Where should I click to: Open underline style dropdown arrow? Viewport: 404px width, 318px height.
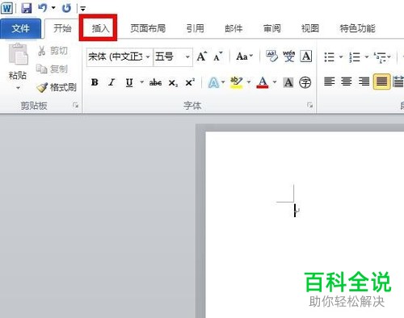click(141, 82)
